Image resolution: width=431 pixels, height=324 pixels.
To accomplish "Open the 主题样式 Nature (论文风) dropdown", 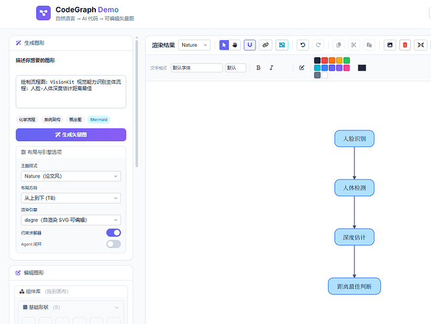I will pyautogui.click(x=71, y=176).
